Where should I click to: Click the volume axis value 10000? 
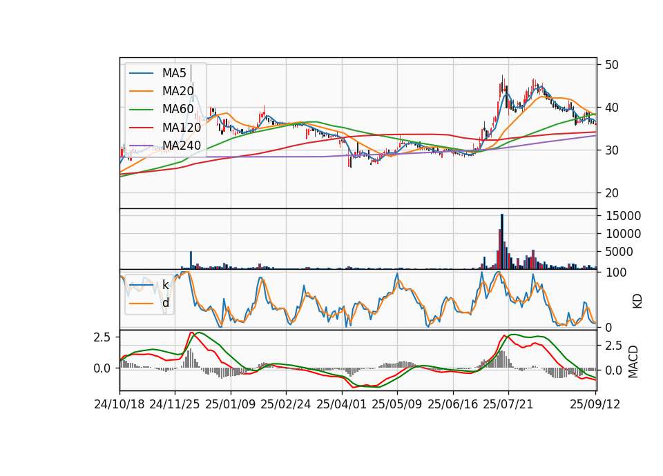(x=623, y=234)
